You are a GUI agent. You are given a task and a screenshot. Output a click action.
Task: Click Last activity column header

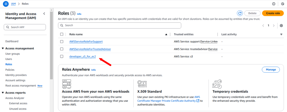tap(229, 34)
